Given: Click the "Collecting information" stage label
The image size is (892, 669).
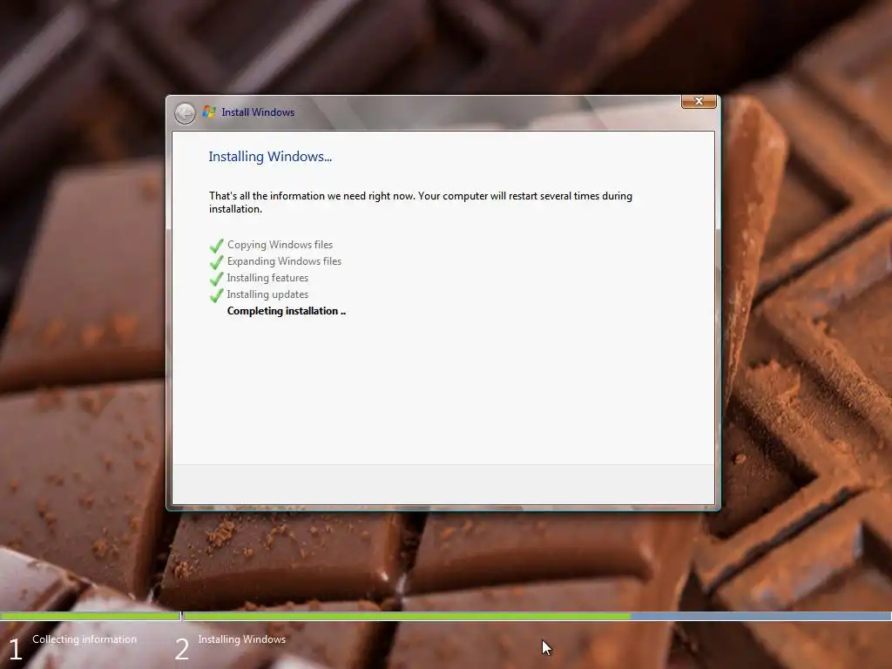Looking at the screenshot, I should [x=84, y=639].
